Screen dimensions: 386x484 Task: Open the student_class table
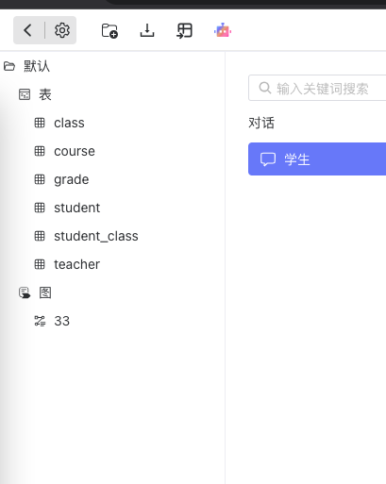click(x=96, y=236)
